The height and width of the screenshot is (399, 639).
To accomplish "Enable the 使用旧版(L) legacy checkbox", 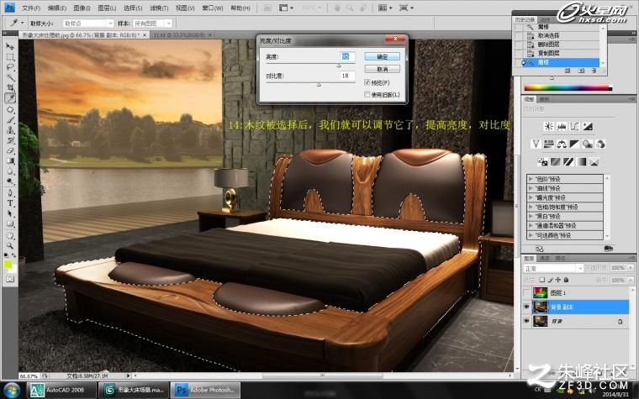I will (367, 94).
